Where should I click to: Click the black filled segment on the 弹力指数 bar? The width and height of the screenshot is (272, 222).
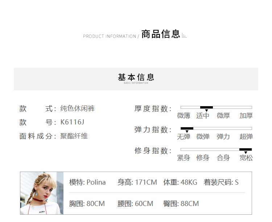[x=187, y=128]
